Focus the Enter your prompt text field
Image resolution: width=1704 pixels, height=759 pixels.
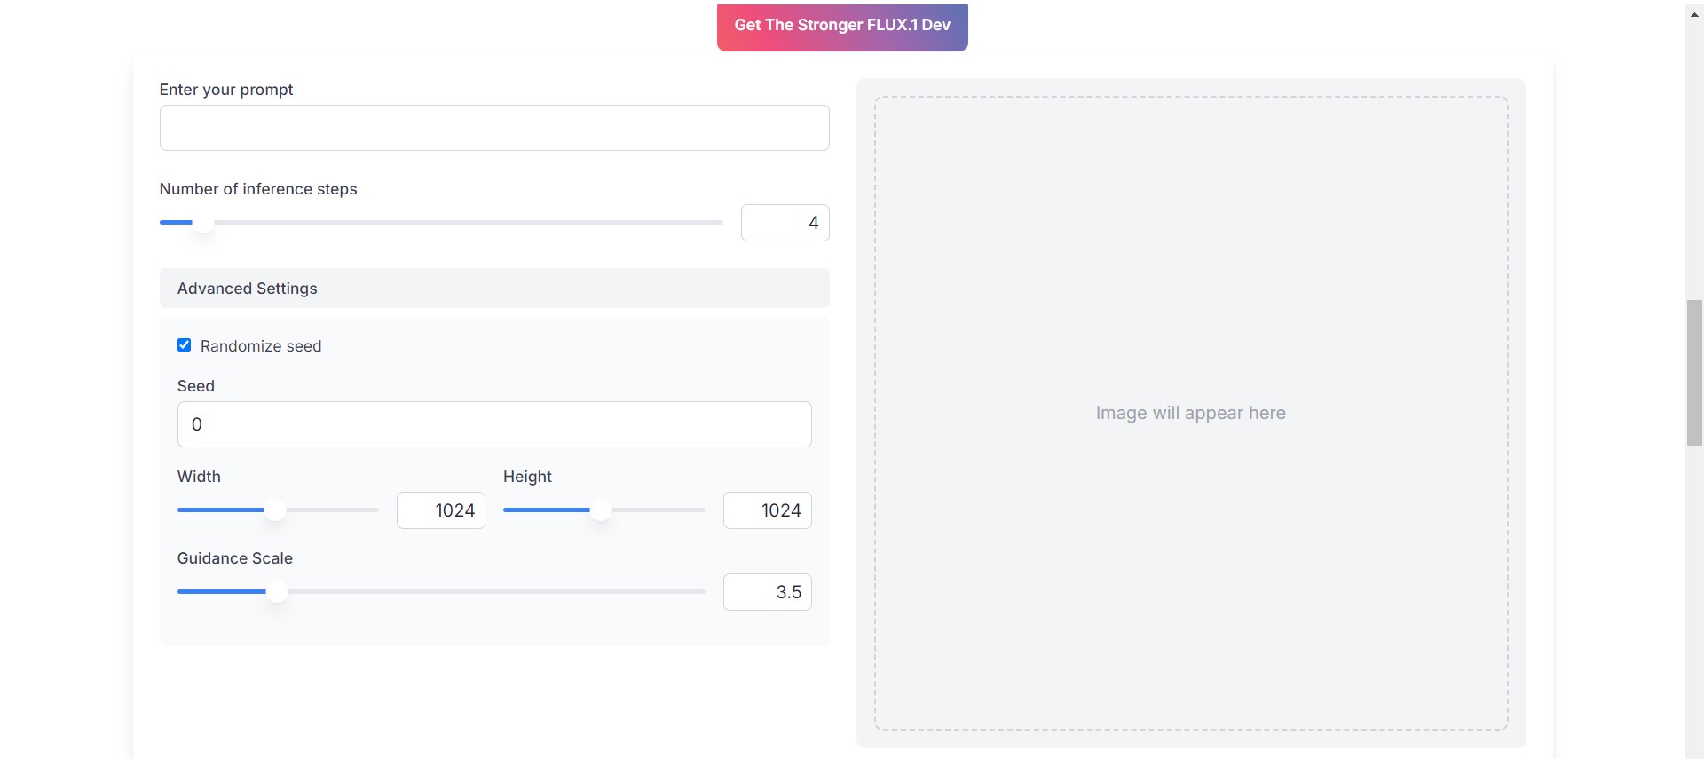coord(493,128)
